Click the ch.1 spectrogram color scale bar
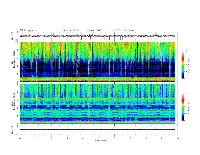The height and width of the screenshot is (155, 200). (183, 65)
